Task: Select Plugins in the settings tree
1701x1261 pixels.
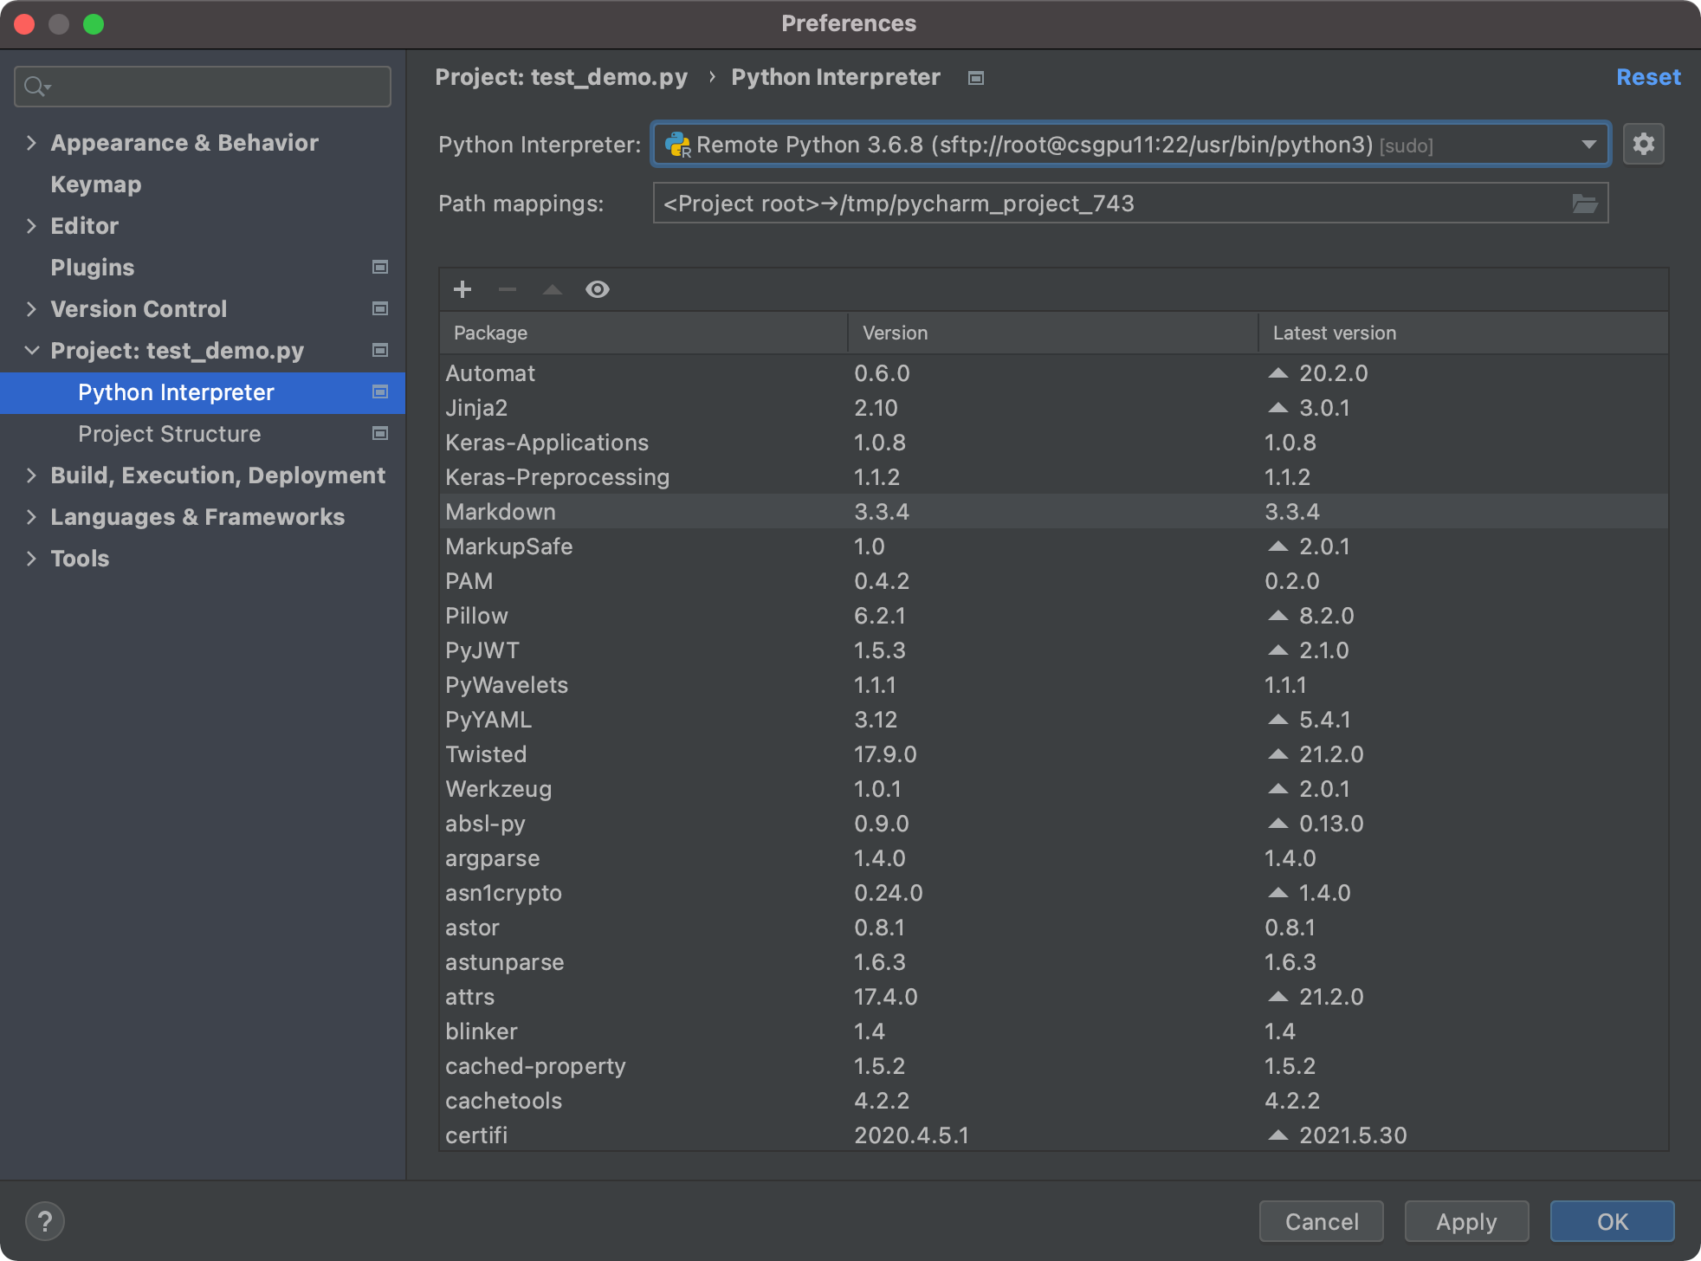Action: 92,268
